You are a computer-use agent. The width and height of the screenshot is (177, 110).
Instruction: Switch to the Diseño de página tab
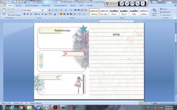click(x=32, y=5)
